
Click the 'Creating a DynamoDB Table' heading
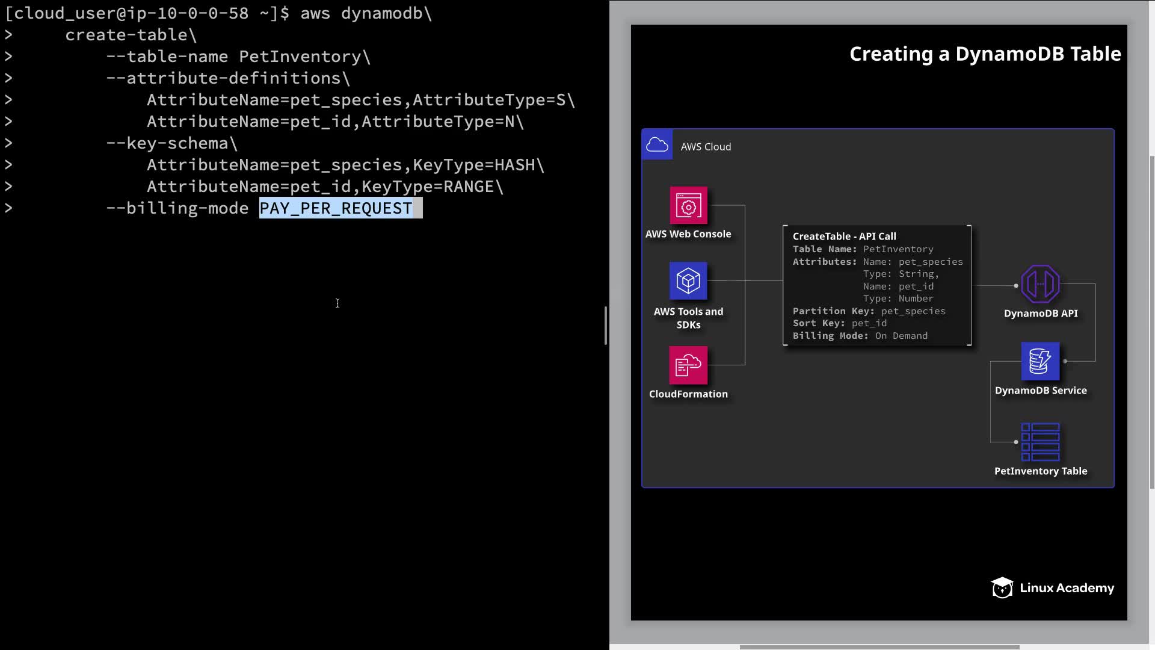985,54
